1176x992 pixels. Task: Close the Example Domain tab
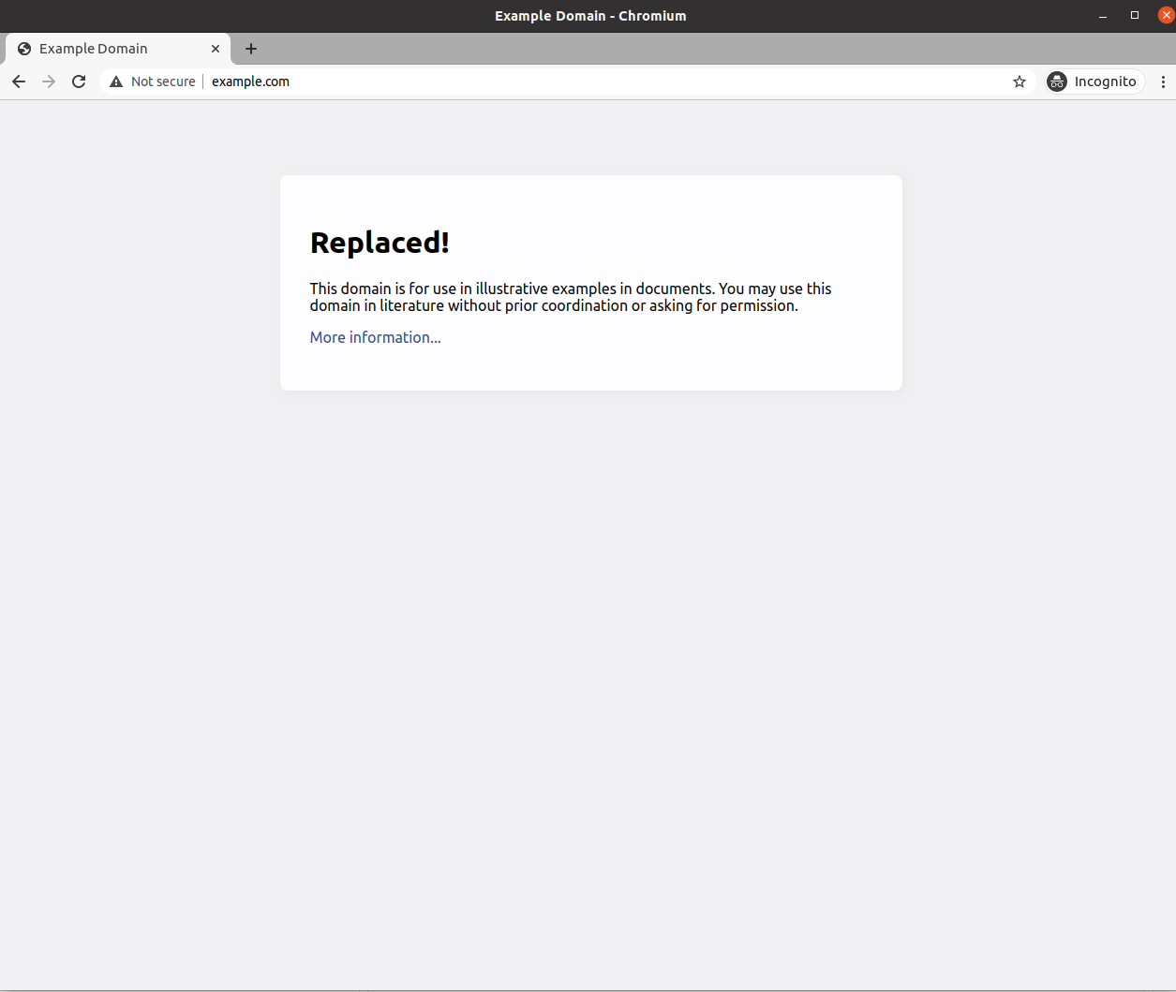click(x=216, y=49)
